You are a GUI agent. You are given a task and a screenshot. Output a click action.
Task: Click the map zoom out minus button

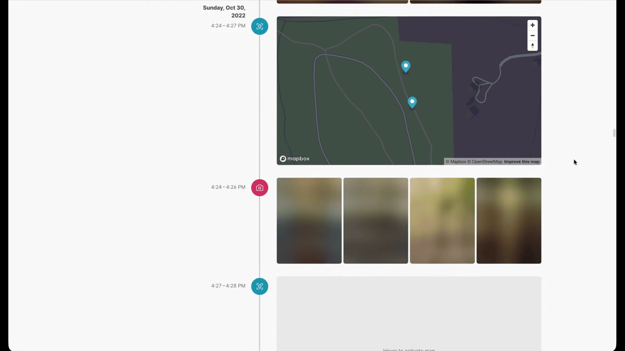pyautogui.click(x=532, y=35)
